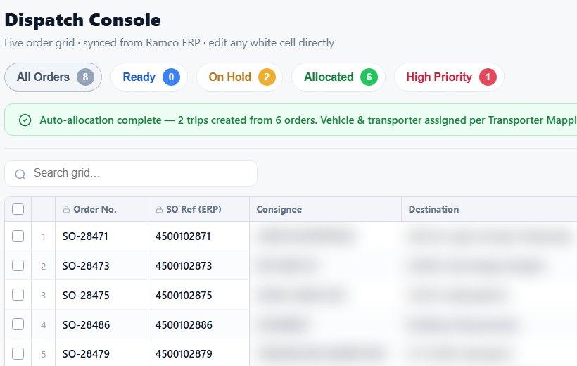Click the ERP reference 4500102871
577x366 pixels.
183,236
